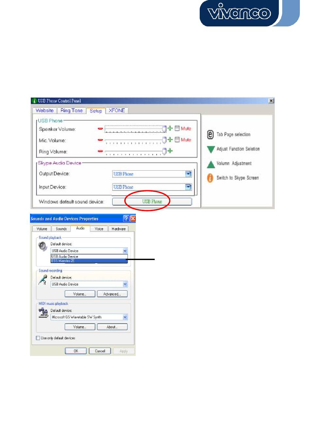The height and width of the screenshot is (447, 310).
Task: Click the Sound recording microphone icon
Action: pyautogui.click(x=43, y=280)
